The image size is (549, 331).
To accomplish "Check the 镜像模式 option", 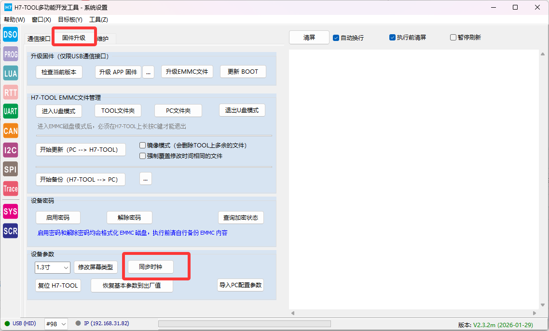I will click(x=142, y=145).
